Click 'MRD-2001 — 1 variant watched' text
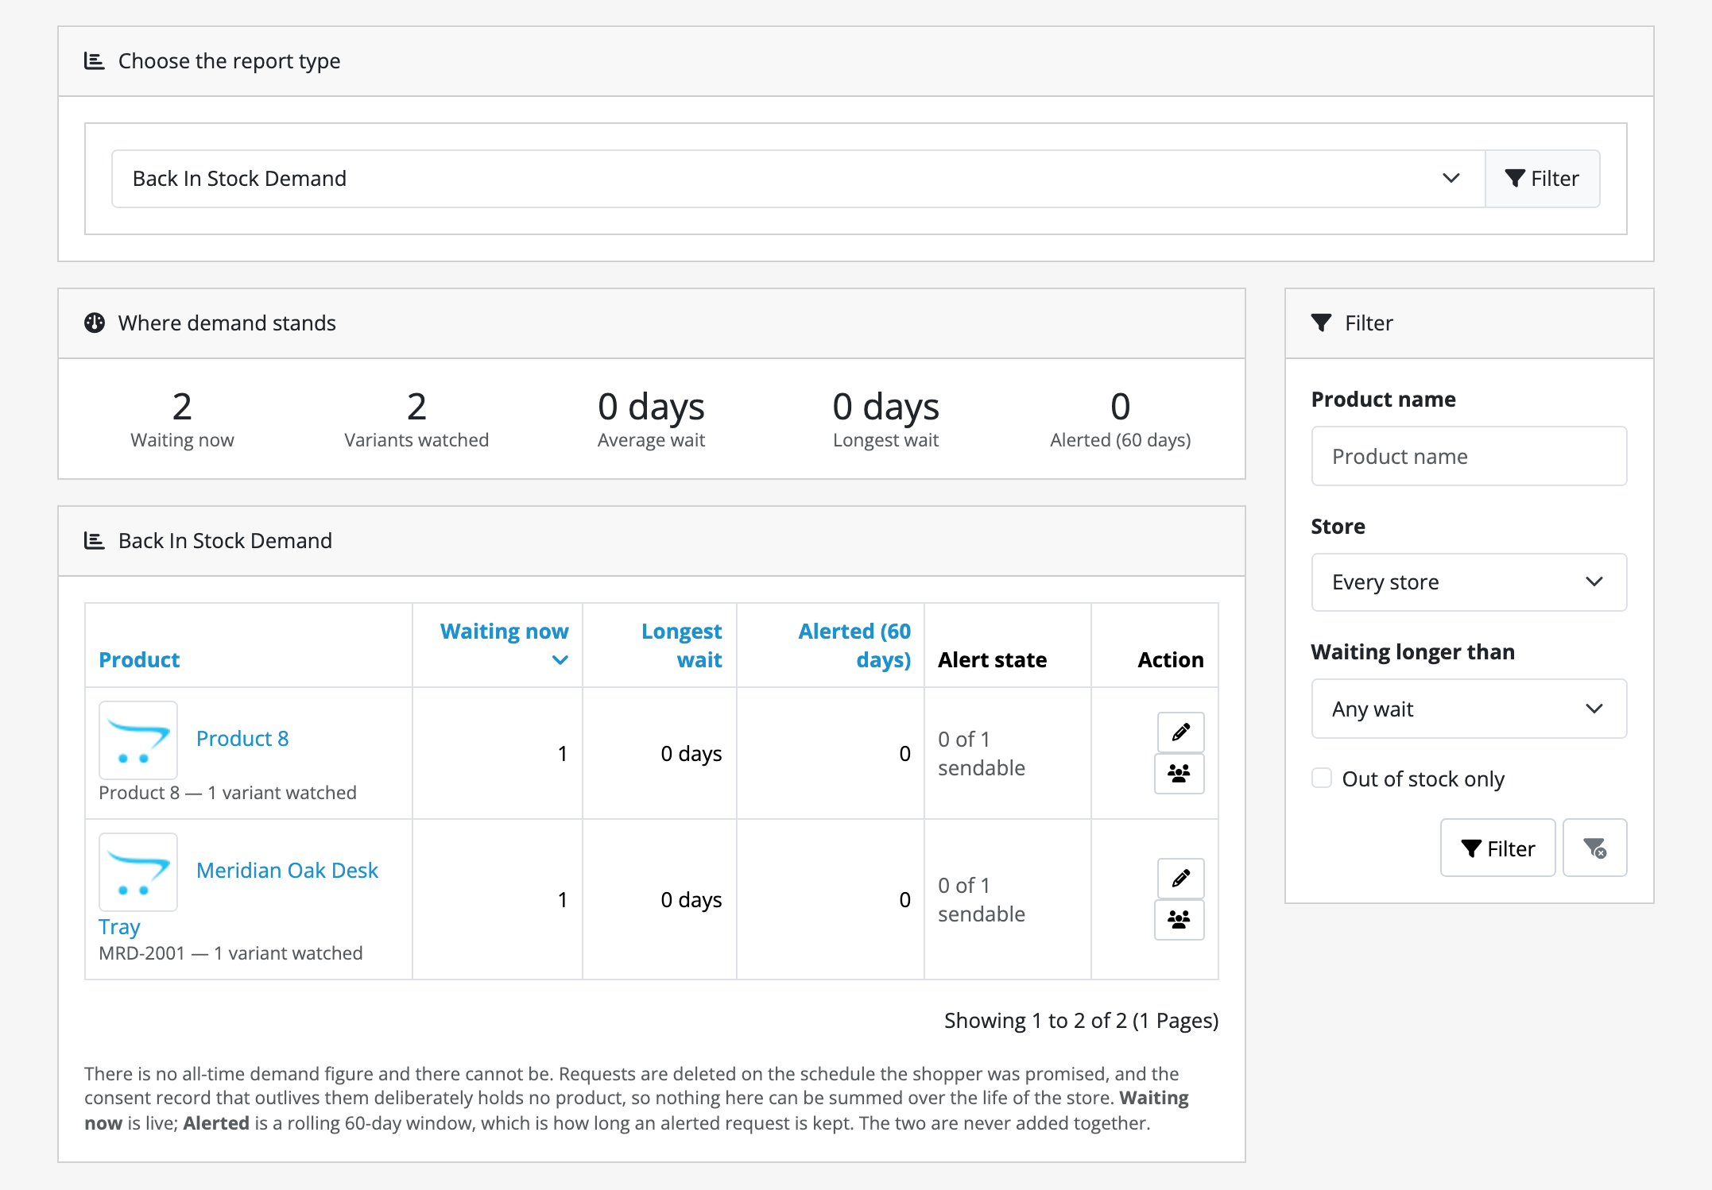 (230, 952)
